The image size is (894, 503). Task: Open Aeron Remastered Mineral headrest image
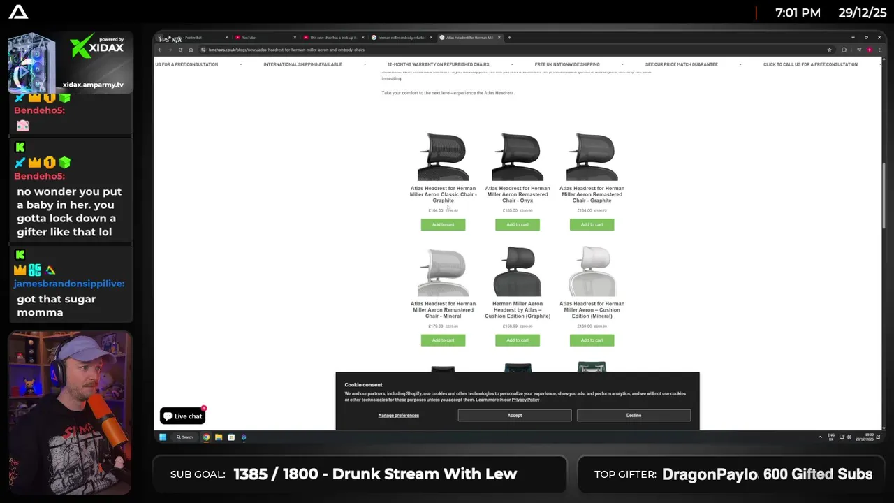tap(443, 272)
